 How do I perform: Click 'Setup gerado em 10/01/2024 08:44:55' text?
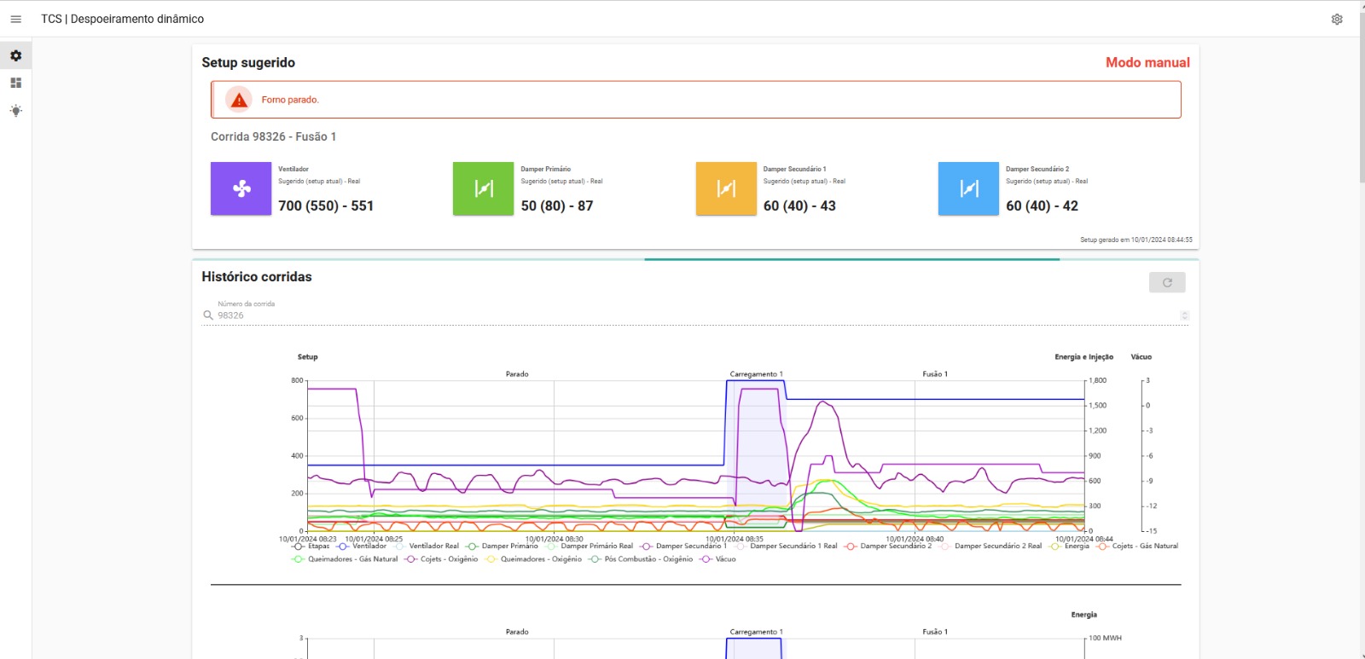[x=1136, y=240]
